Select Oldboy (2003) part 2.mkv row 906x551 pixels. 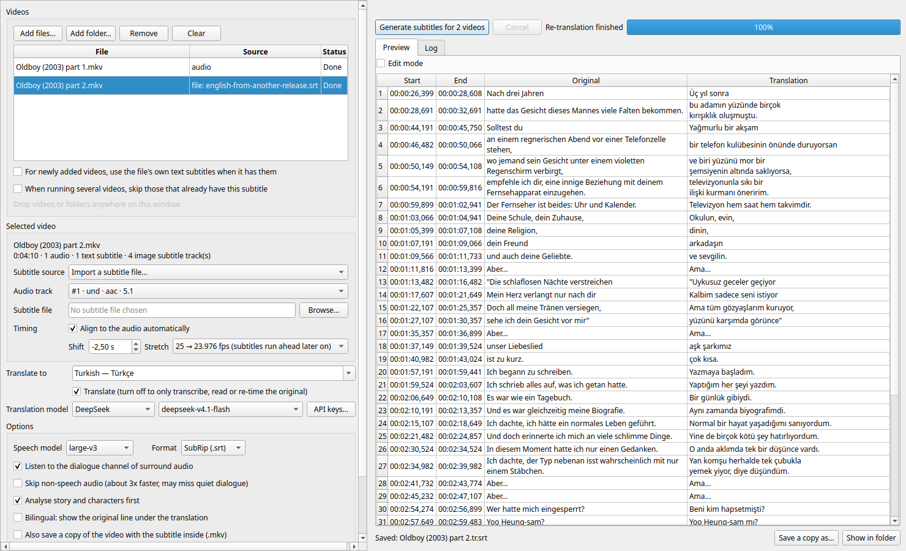point(181,86)
